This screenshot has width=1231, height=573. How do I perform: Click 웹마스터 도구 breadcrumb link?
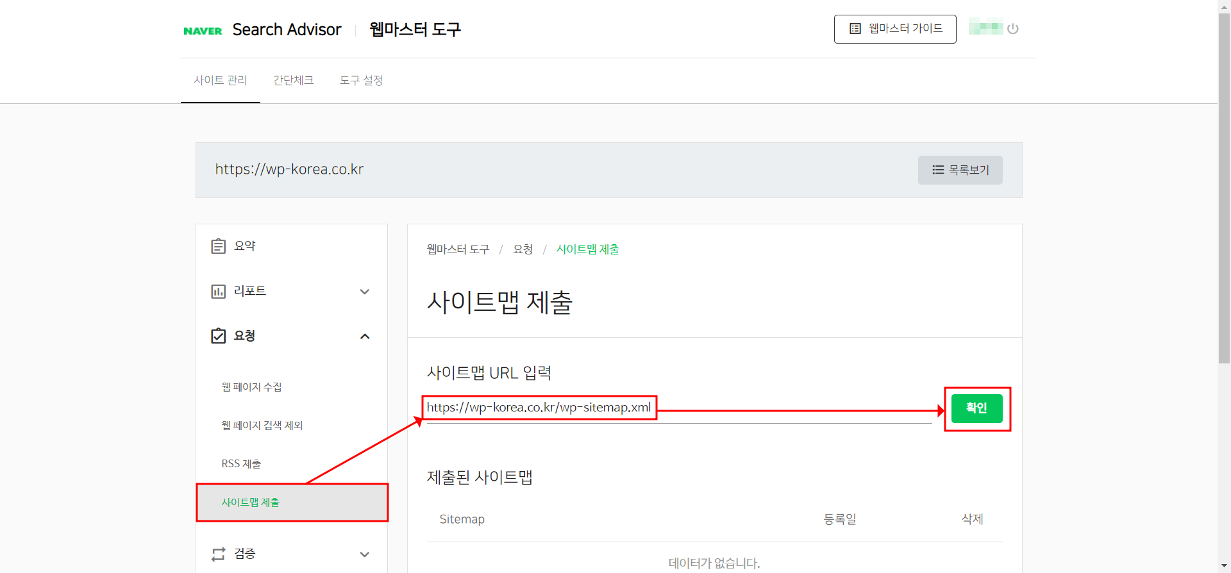[458, 249]
